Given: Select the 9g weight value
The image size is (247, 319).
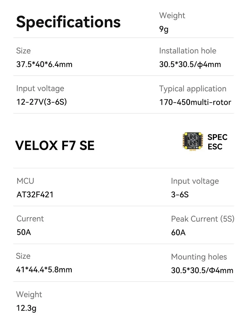Looking at the screenshot, I should (164, 29).
